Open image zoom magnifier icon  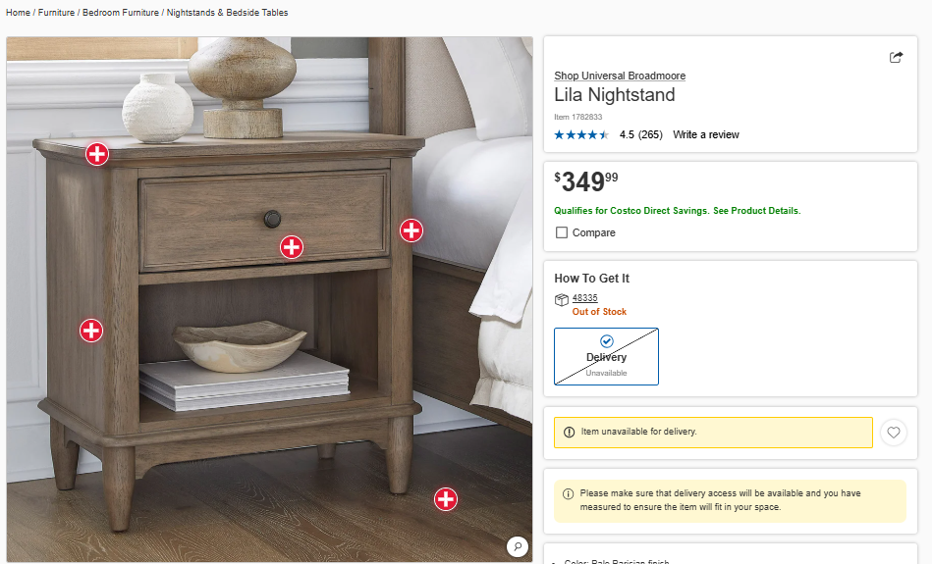pyautogui.click(x=518, y=546)
